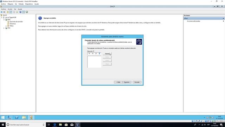Select Opciones de servidor tree item
The height and width of the screenshot is (127, 225).
pos(16,22)
